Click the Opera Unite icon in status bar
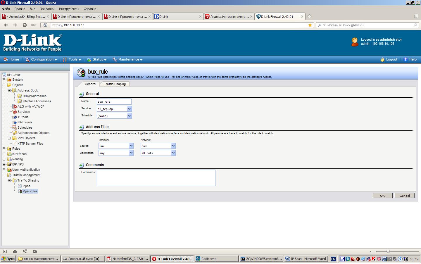This screenshot has height=264, width=421. 25,251
